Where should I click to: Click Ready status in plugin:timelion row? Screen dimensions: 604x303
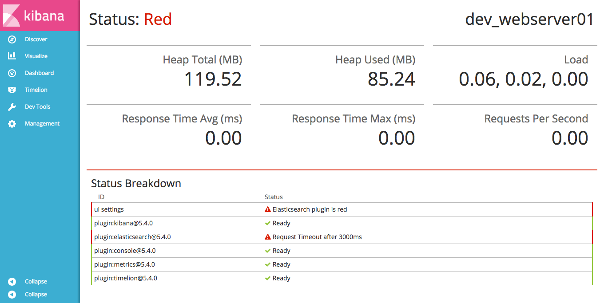pyautogui.click(x=282, y=278)
